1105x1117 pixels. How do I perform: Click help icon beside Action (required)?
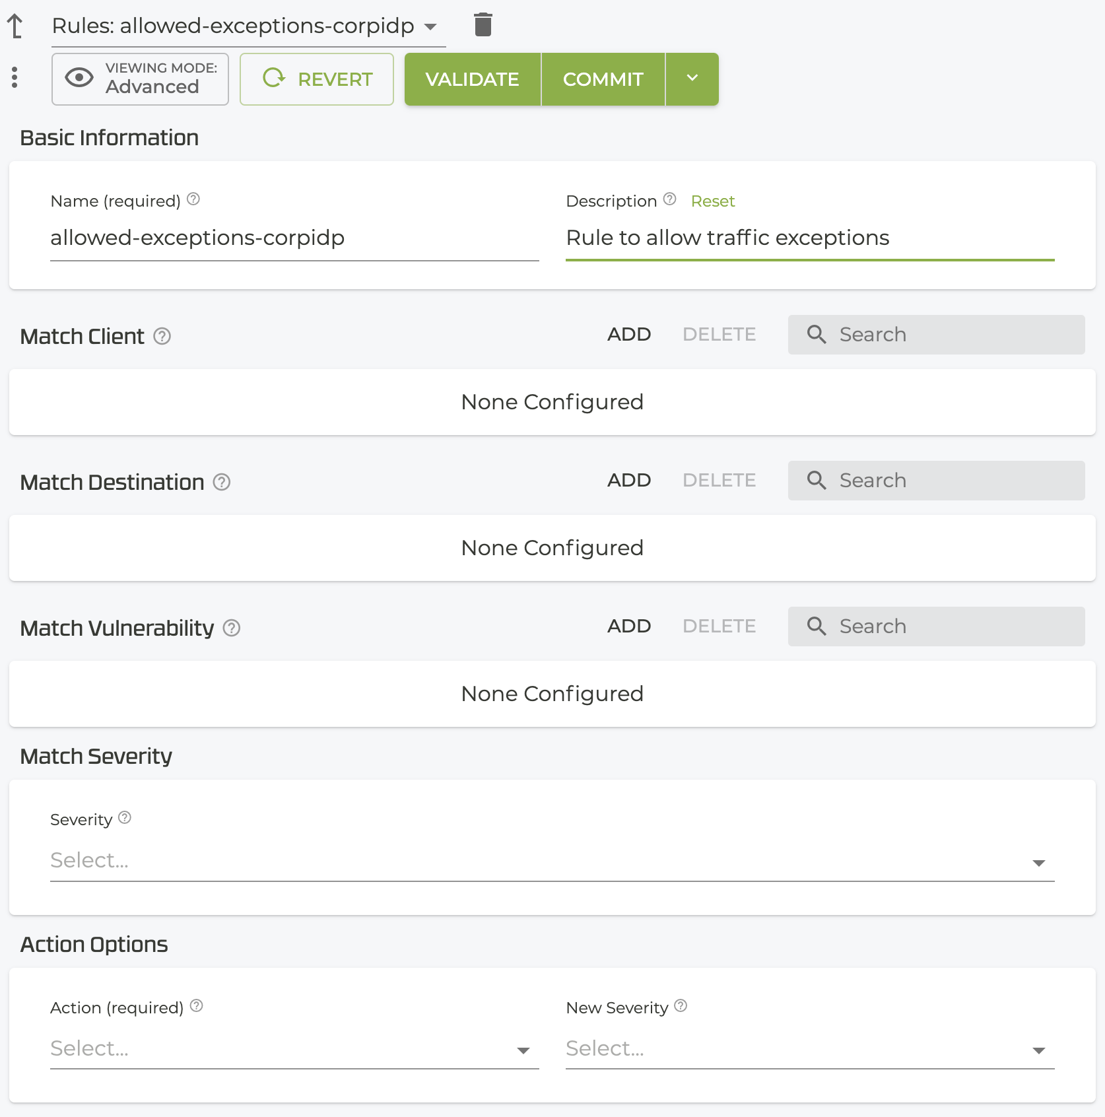coord(196,1006)
